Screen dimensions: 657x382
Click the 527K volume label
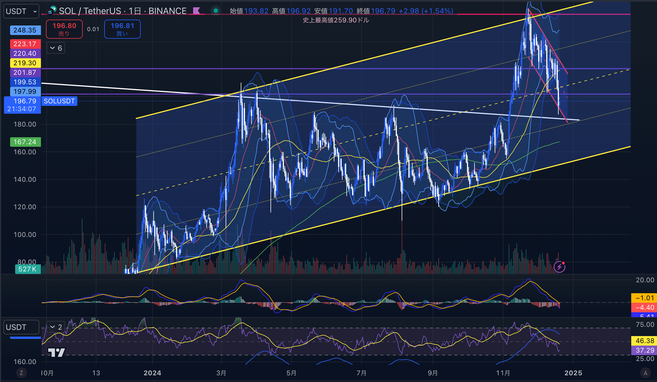click(x=28, y=269)
